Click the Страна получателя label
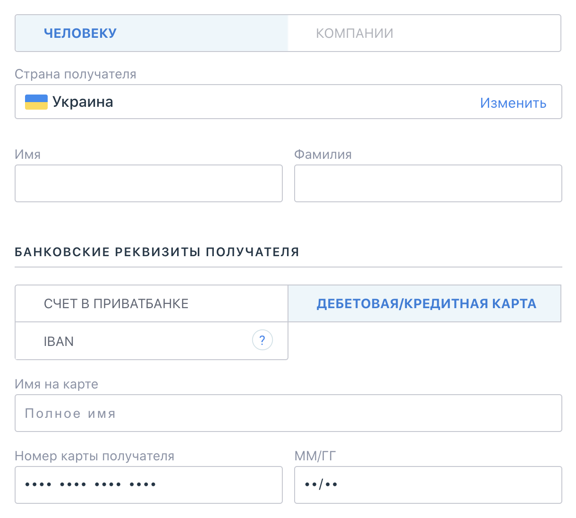Viewport: 576px width, 518px height. pyautogui.click(x=76, y=74)
